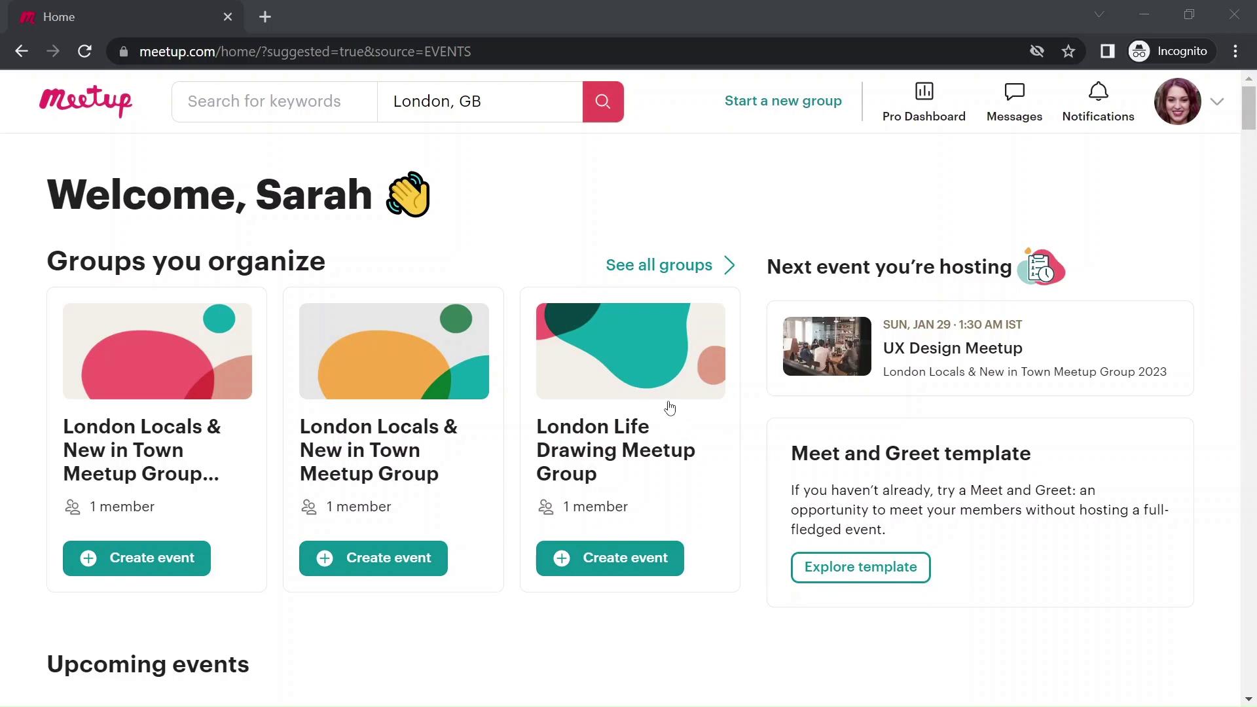The image size is (1257, 707).
Task: Click the search magnifier icon
Action: [x=604, y=102]
